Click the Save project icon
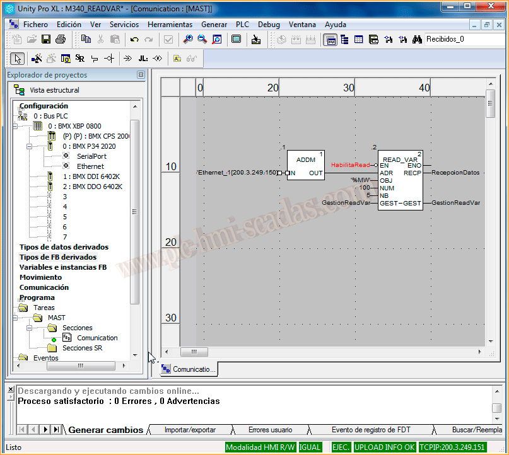 [46, 39]
